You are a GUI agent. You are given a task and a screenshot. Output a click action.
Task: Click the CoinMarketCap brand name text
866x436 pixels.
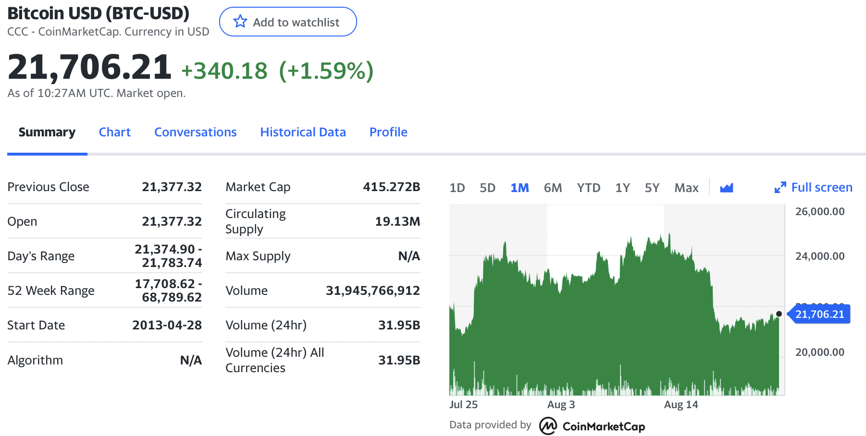click(604, 426)
